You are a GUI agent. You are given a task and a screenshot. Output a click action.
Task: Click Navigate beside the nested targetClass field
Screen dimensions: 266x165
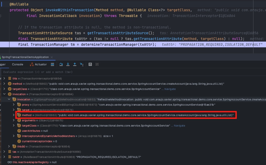(180, 126)
